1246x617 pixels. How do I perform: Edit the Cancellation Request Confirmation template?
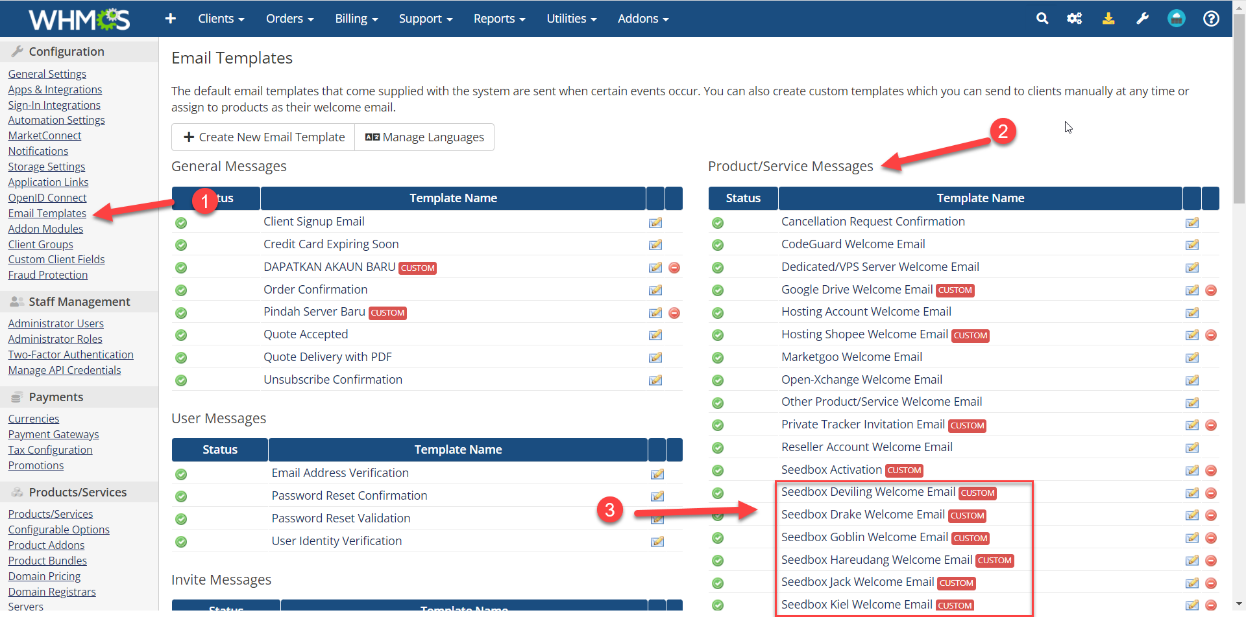(1192, 222)
